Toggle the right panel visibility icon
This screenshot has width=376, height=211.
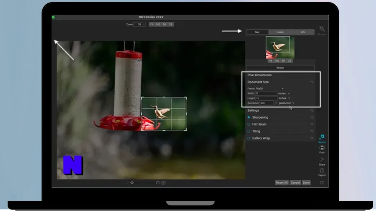click(x=322, y=183)
